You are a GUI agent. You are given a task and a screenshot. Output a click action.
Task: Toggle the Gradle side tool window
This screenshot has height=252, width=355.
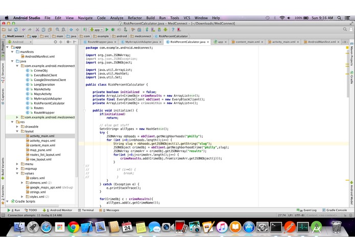pos(351,78)
